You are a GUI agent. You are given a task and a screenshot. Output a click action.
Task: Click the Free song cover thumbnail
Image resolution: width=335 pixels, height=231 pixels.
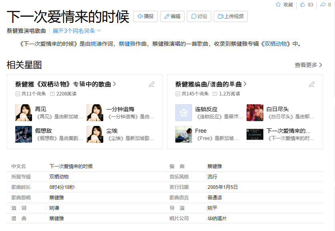184,134
